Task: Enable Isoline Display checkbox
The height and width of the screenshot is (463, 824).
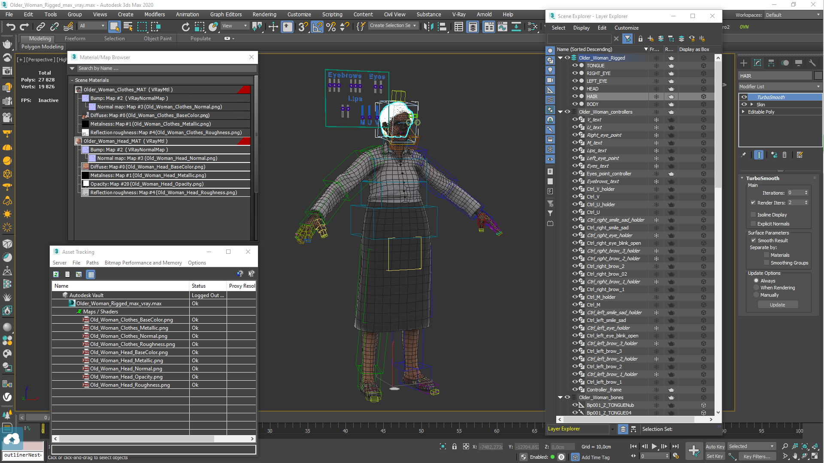Action: 753,215
